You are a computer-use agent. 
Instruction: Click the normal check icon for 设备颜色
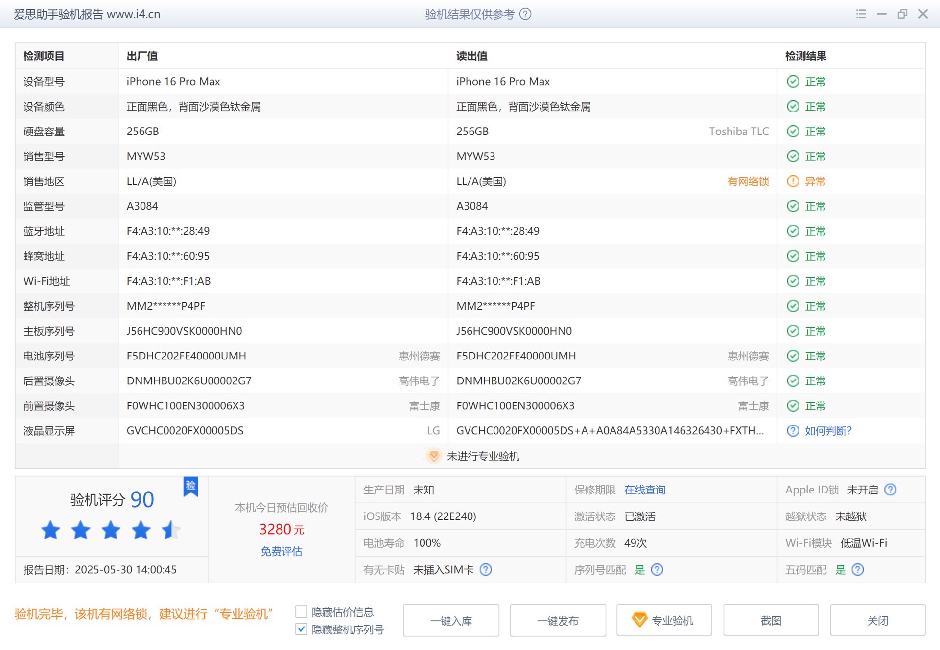pyautogui.click(x=793, y=107)
